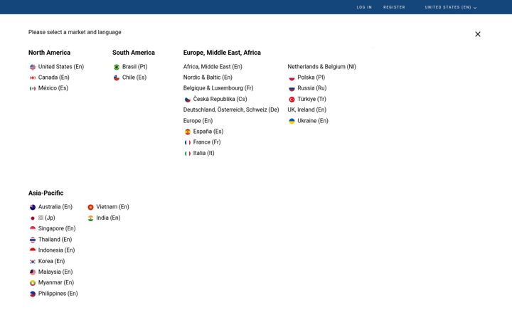Select México (Es) market link
Screen dimensions: 512x320
[53, 88]
